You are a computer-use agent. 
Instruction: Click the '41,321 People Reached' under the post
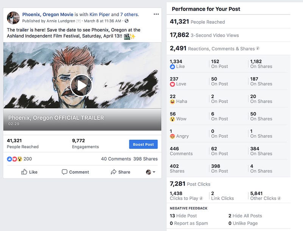click(x=23, y=144)
